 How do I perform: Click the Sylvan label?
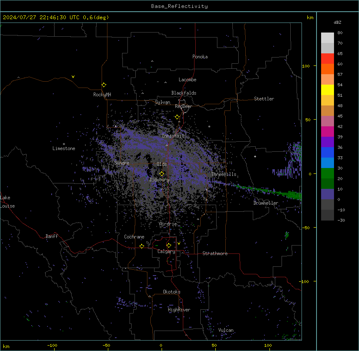tap(162, 102)
